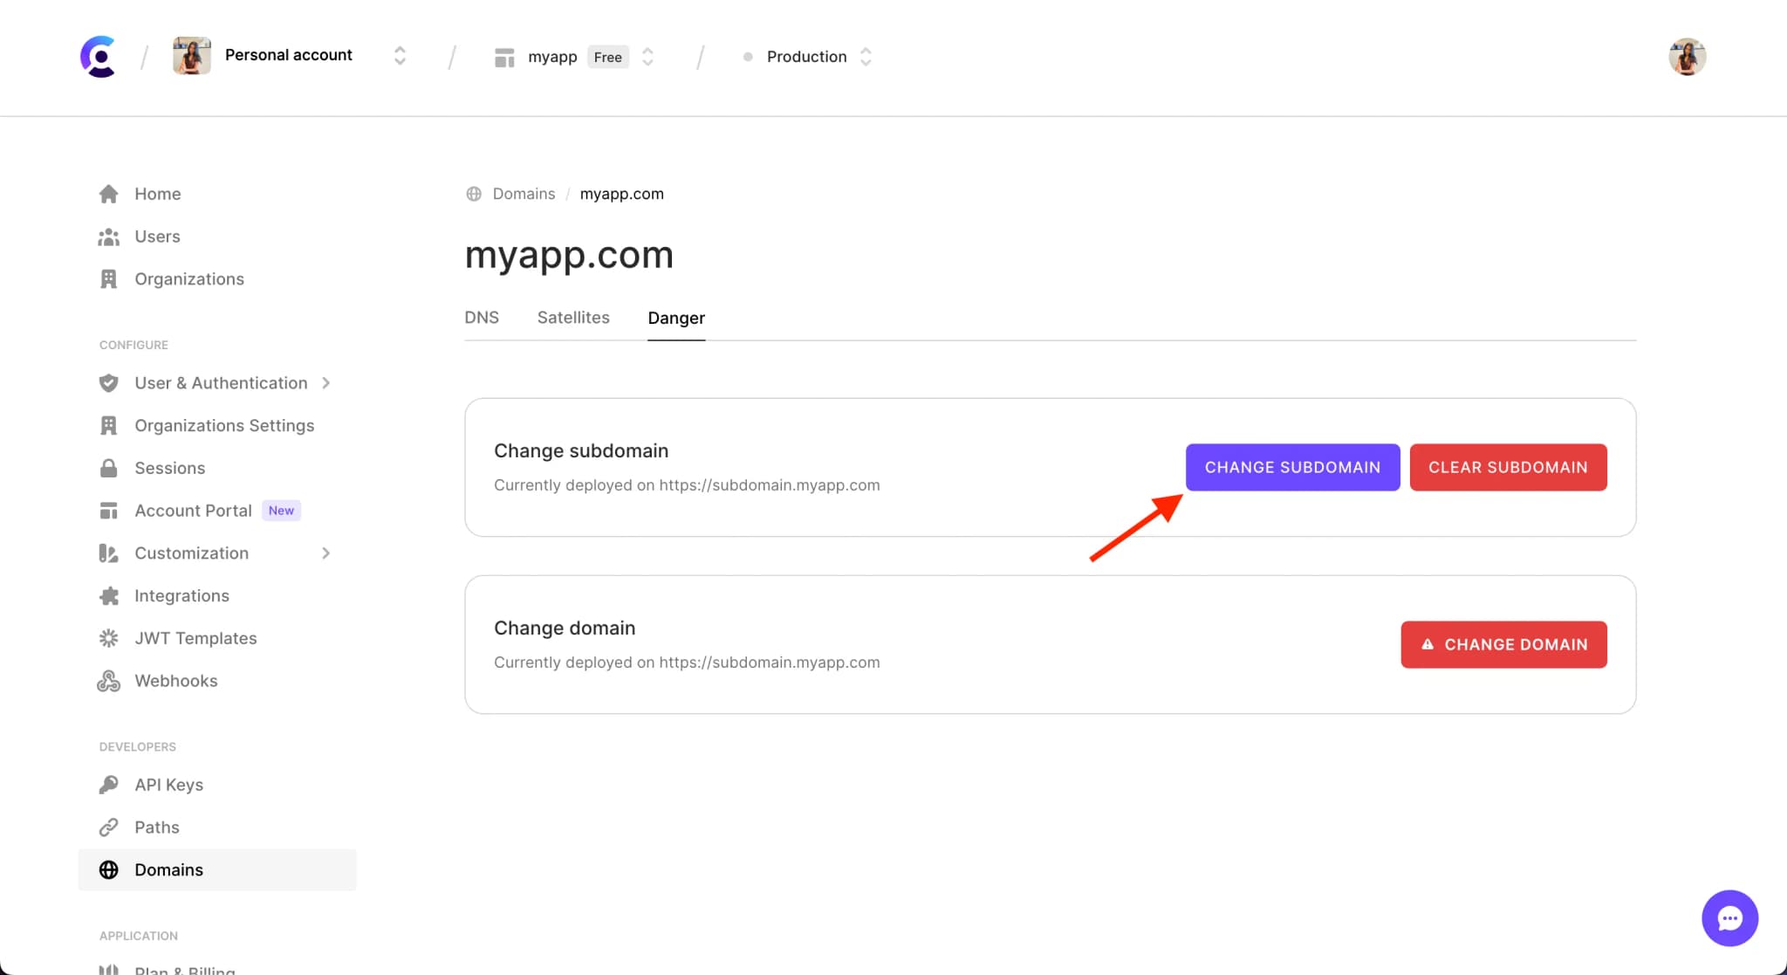Screen dimensions: 1787x975
Task: Click the user profile avatar icon
Action: point(1688,57)
